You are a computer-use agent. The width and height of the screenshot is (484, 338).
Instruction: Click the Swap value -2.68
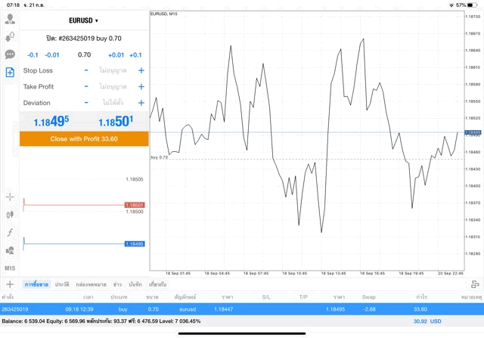(368, 309)
